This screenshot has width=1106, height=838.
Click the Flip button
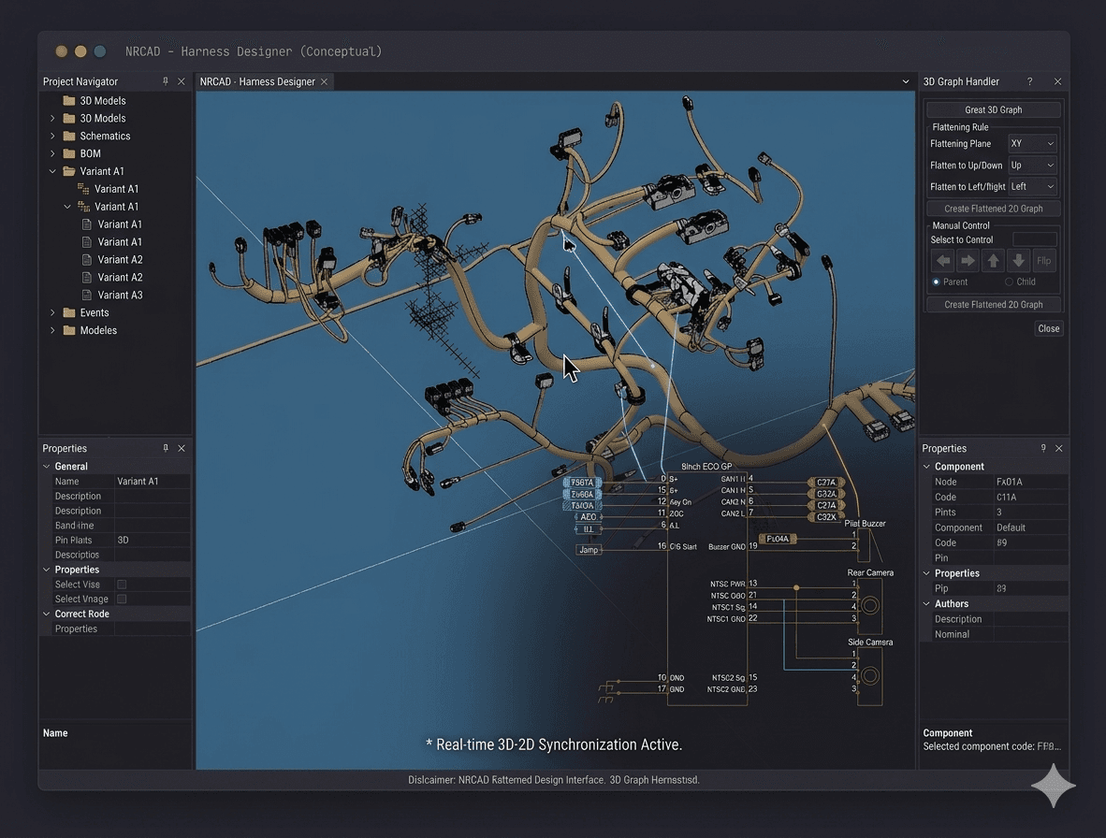[1044, 261]
